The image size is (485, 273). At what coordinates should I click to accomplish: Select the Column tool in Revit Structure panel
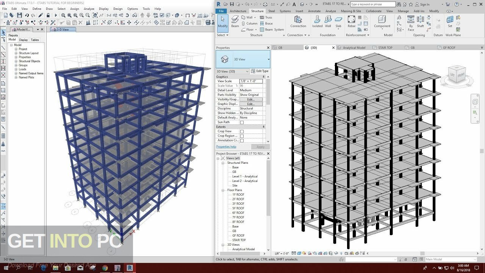(249, 23)
